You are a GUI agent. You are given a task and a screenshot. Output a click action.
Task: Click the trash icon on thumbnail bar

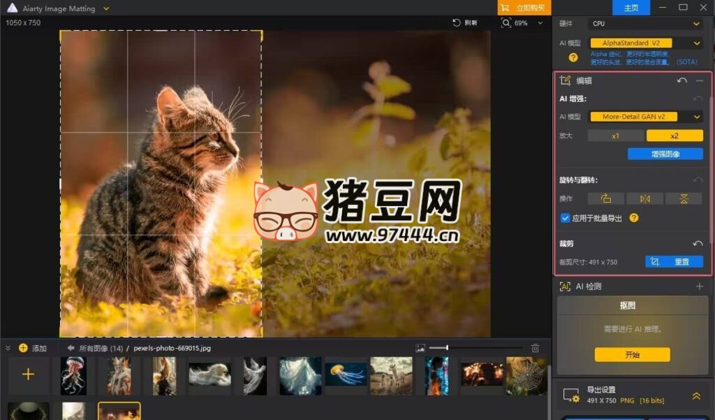(535, 347)
